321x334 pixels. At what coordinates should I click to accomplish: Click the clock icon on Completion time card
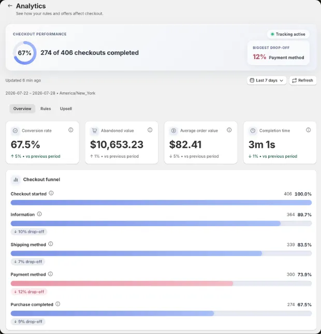[x=253, y=131]
